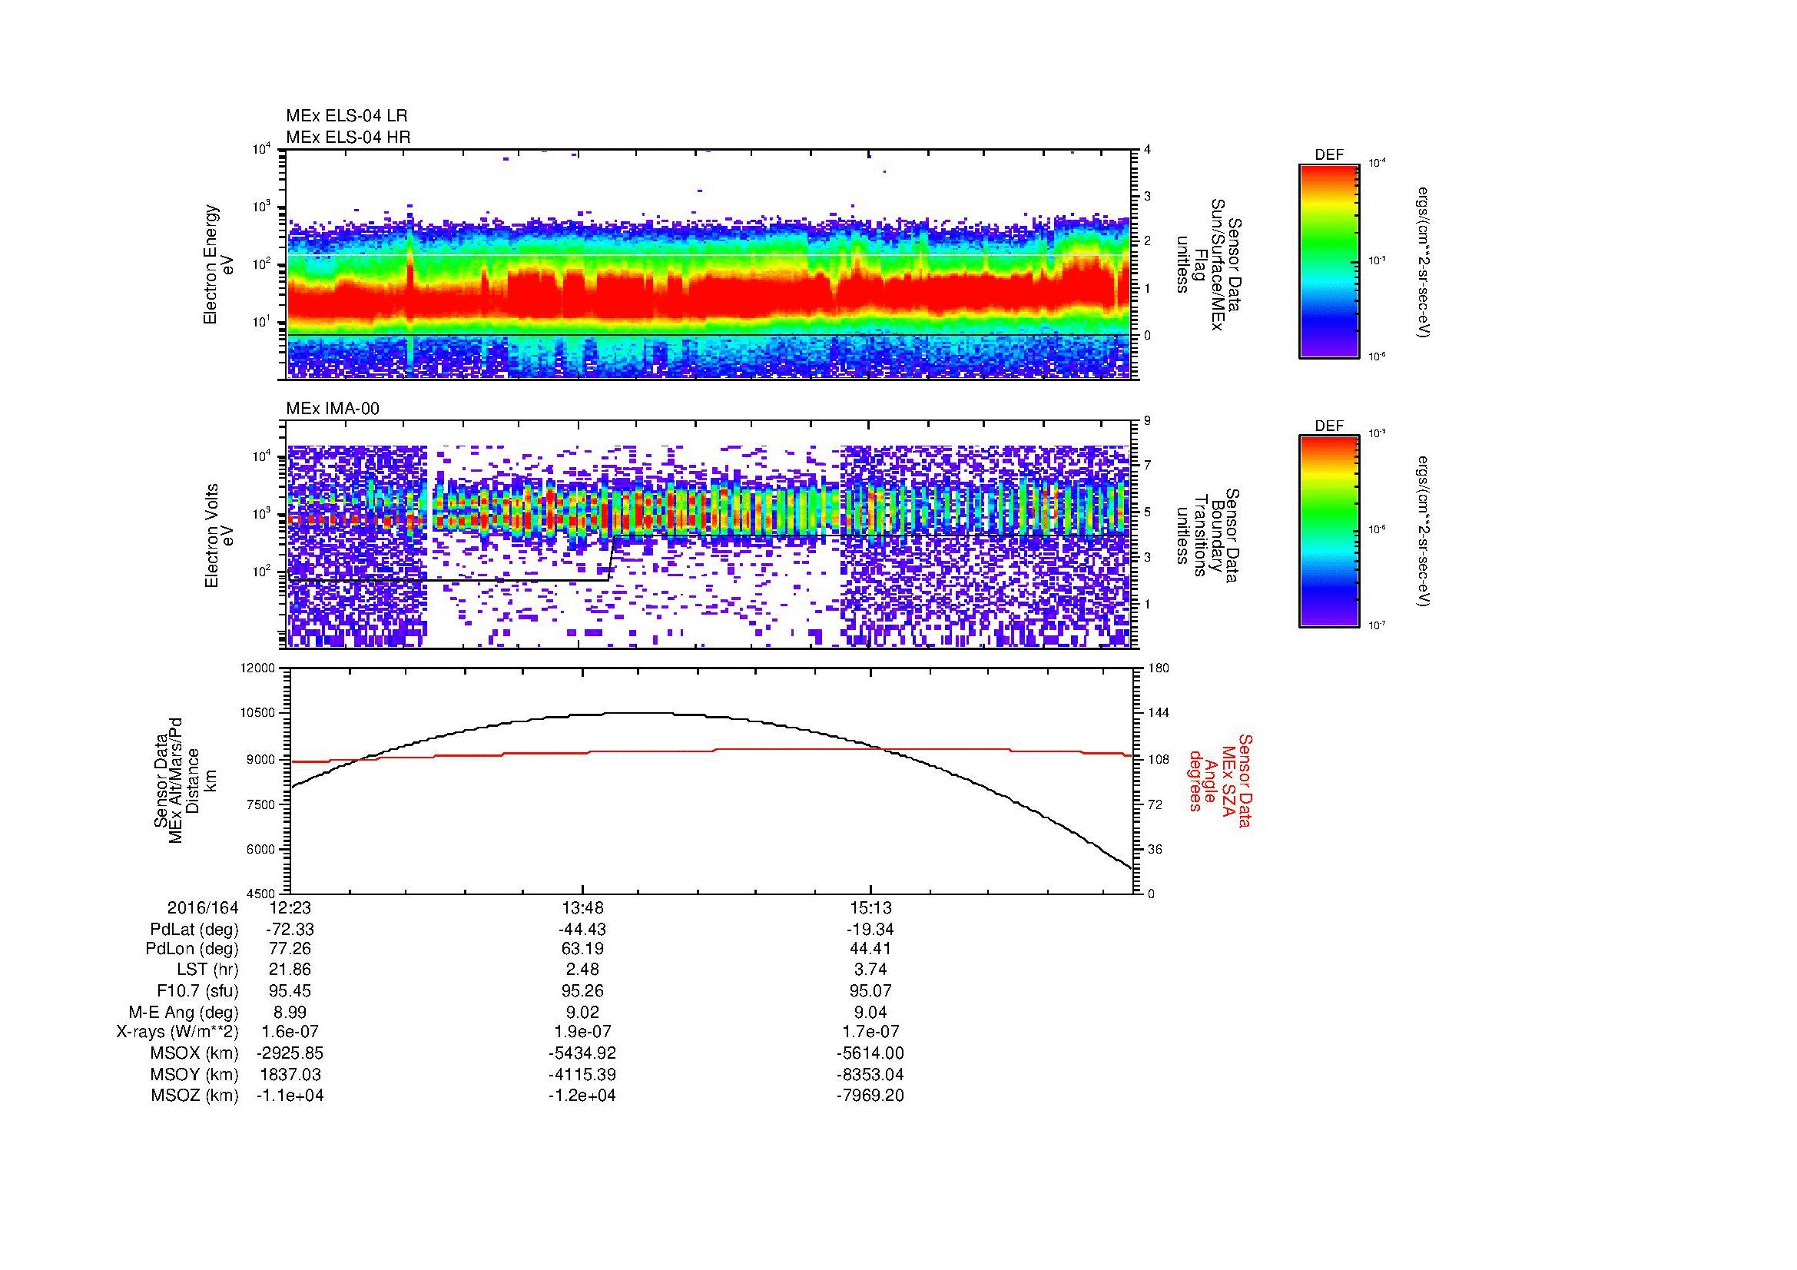
Task: Click the X-rays value 1.6e-07
Action: click(289, 1032)
